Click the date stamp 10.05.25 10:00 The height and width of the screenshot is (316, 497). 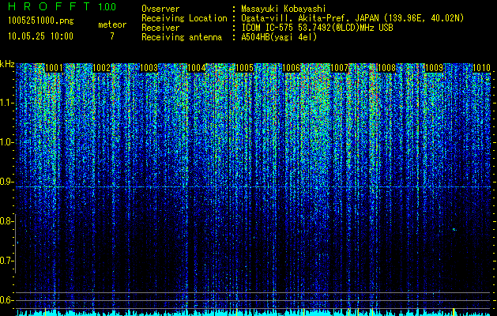pos(40,36)
